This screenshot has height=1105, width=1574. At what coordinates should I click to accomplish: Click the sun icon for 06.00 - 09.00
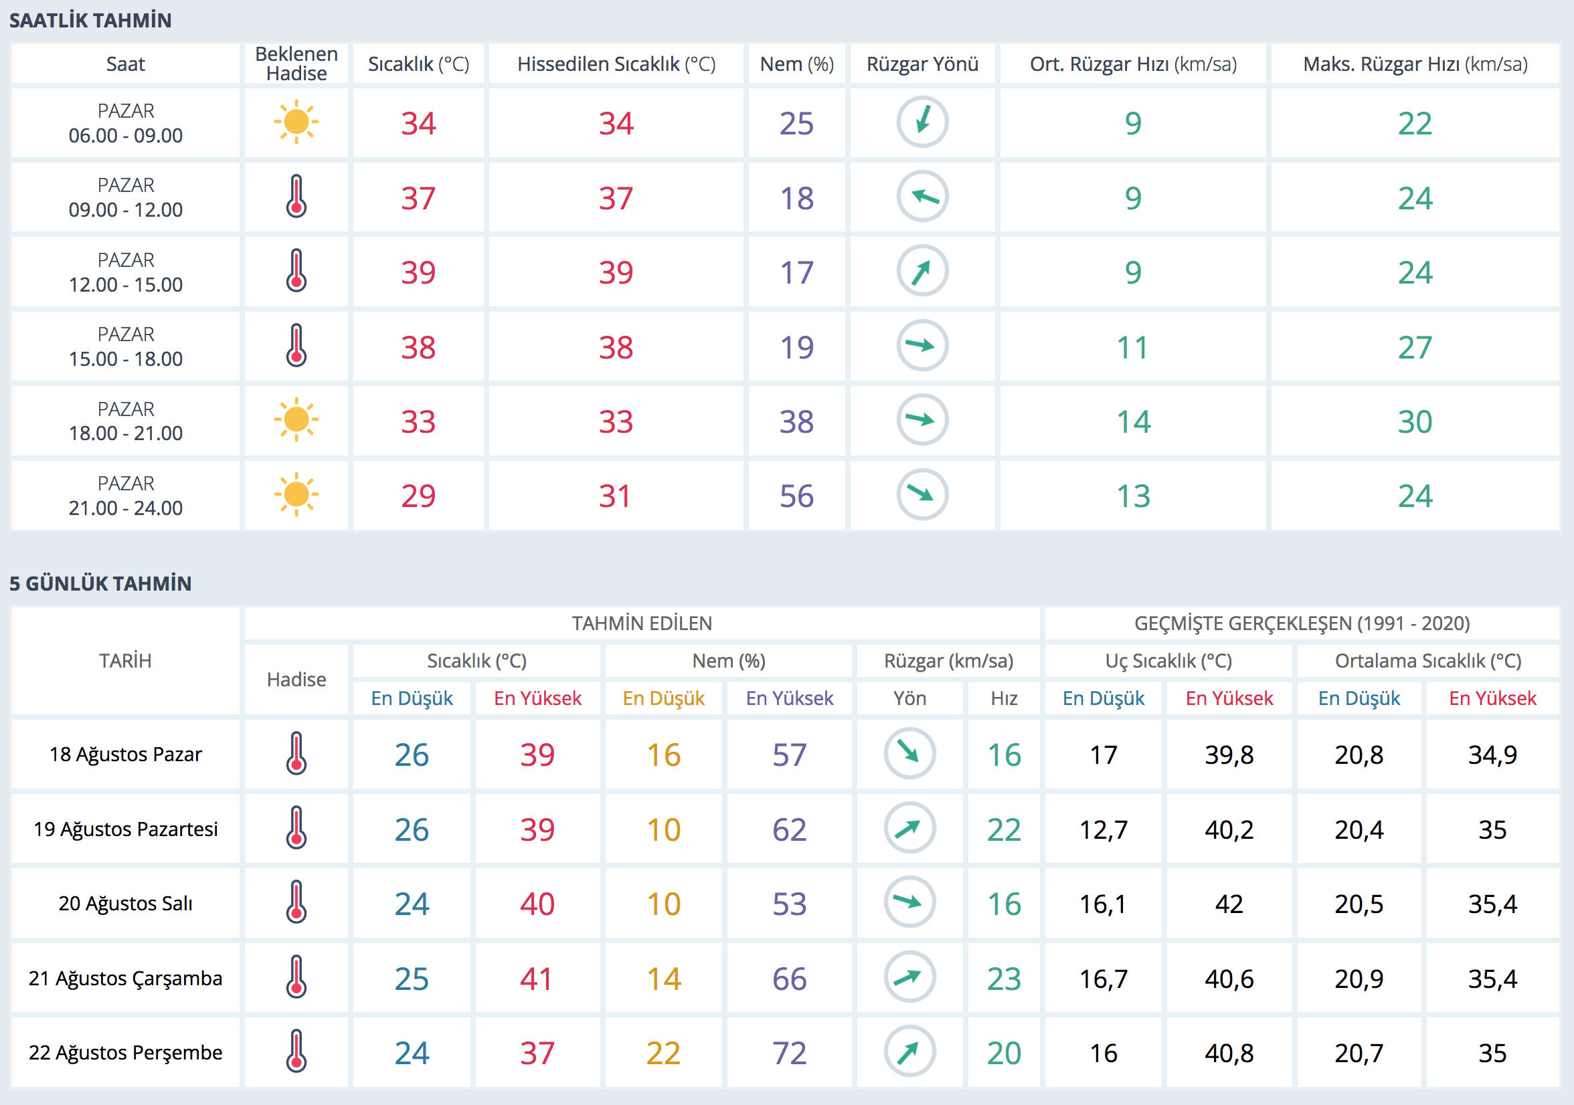pyautogui.click(x=296, y=122)
